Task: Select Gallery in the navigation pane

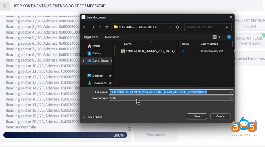Action: tap(94, 53)
